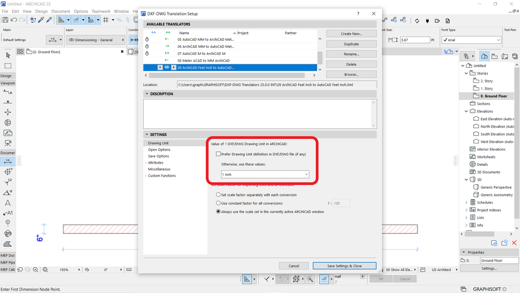The width and height of the screenshot is (520, 293).
Task: Select the Label tool A1
Action: pyautogui.click(x=8, y=213)
